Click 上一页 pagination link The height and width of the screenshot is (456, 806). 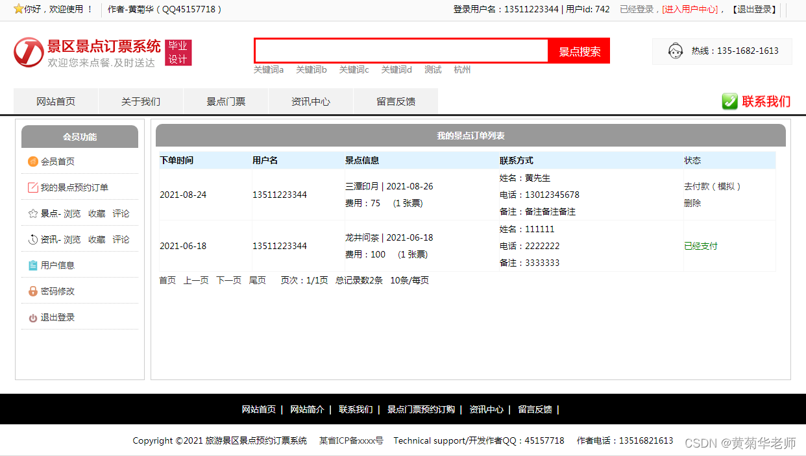(x=196, y=280)
